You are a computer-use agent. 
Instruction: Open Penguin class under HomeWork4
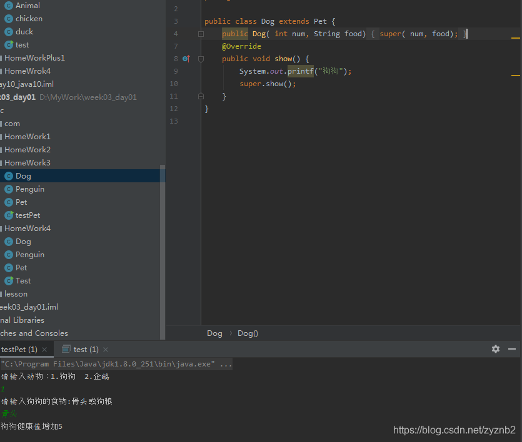(x=29, y=255)
